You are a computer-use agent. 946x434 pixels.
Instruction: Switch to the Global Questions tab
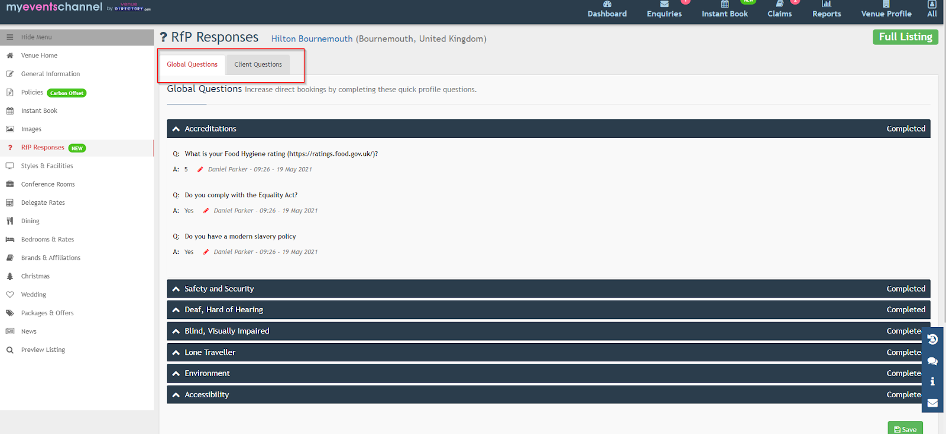tap(192, 64)
